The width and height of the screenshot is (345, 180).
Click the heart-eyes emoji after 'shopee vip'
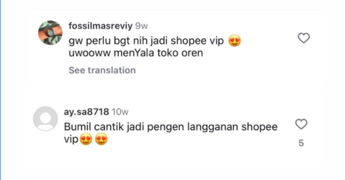click(x=234, y=41)
